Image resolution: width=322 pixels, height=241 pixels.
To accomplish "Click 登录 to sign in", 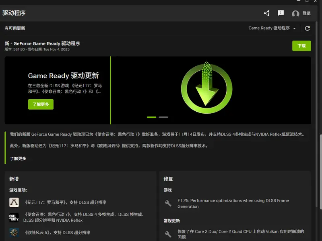I will coord(306,13).
